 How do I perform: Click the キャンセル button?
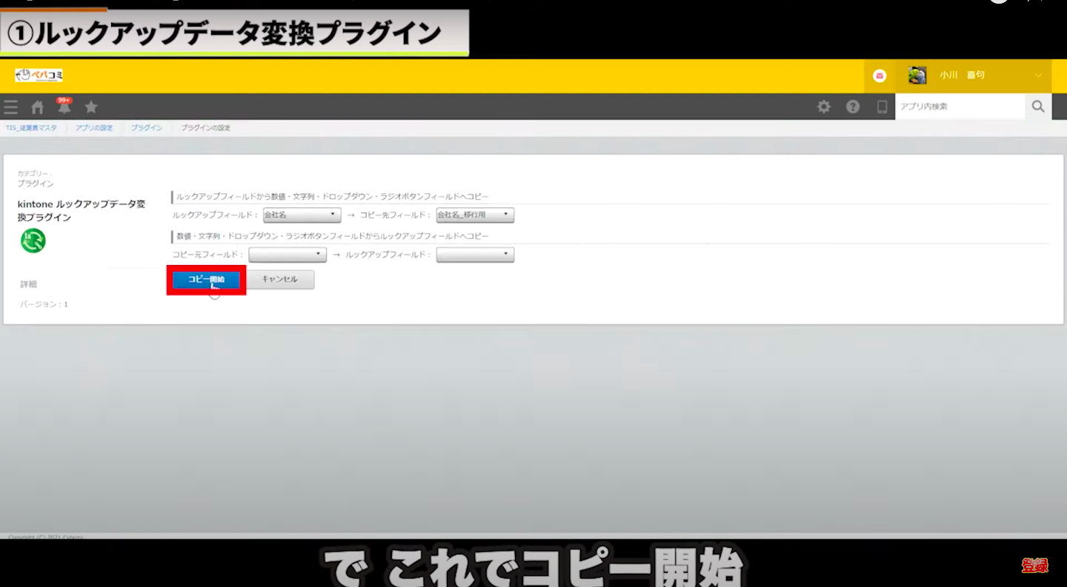(279, 280)
